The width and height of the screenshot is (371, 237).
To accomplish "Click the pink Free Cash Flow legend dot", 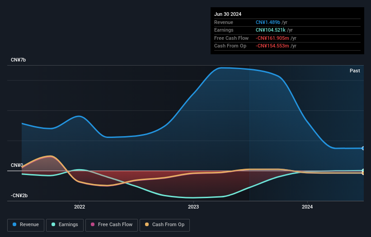I will click(93, 224).
